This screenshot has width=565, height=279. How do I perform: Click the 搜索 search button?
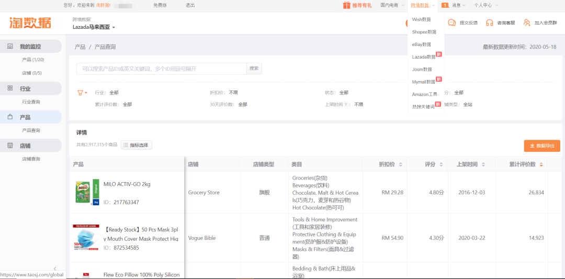pos(254,69)
